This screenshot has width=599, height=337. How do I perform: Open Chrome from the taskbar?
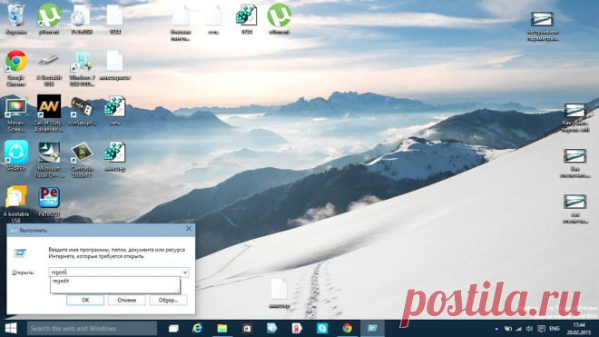coord(347,328)
